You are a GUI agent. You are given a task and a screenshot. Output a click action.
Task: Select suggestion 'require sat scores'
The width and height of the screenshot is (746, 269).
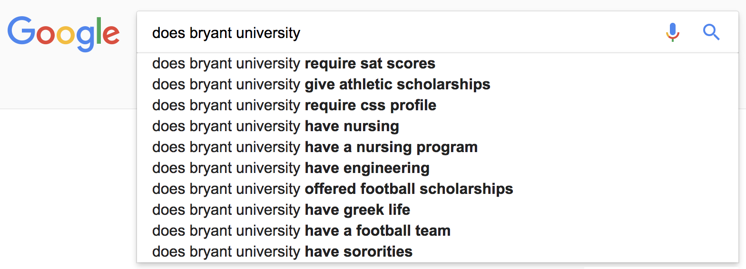pos(438,63)
